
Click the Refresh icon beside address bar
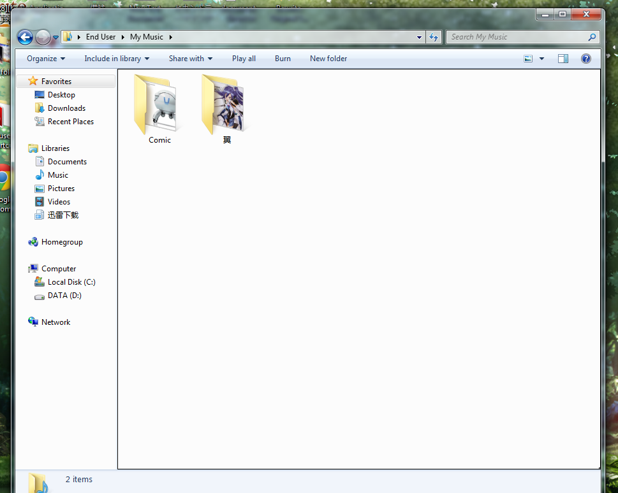(x=434, y=38)
